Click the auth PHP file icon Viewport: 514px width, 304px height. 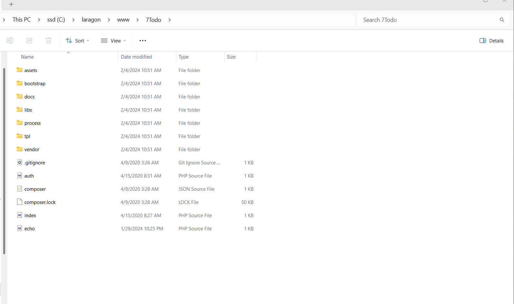point(20,176)
